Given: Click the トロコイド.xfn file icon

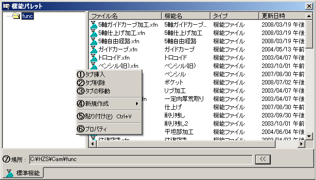Looking at the screenshot, I should tap(93, 58).
